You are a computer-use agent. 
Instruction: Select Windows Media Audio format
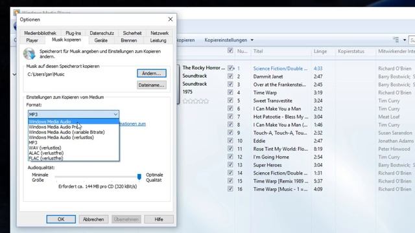73,122
